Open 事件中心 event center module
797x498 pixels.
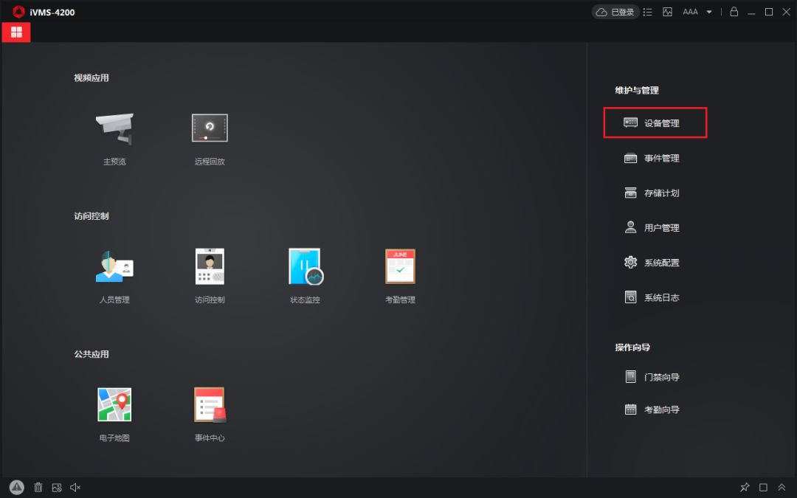[x=210, y=405]
